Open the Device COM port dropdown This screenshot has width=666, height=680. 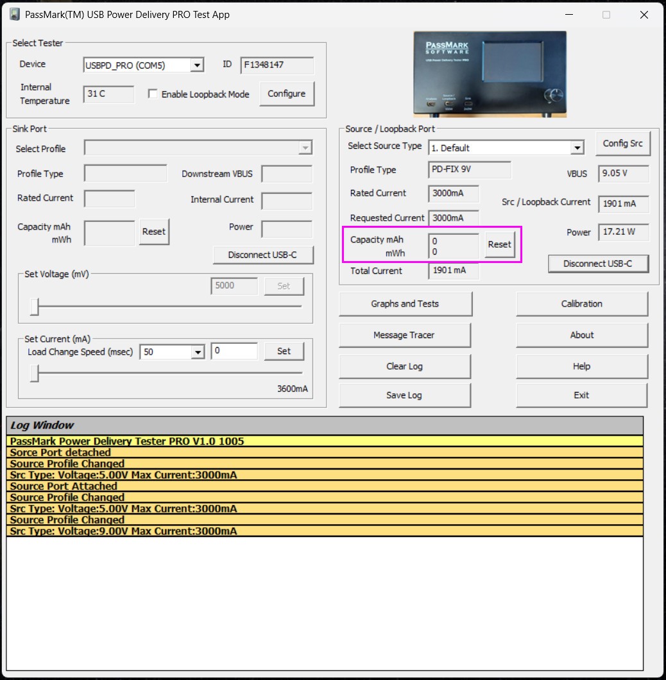[196, 65]
